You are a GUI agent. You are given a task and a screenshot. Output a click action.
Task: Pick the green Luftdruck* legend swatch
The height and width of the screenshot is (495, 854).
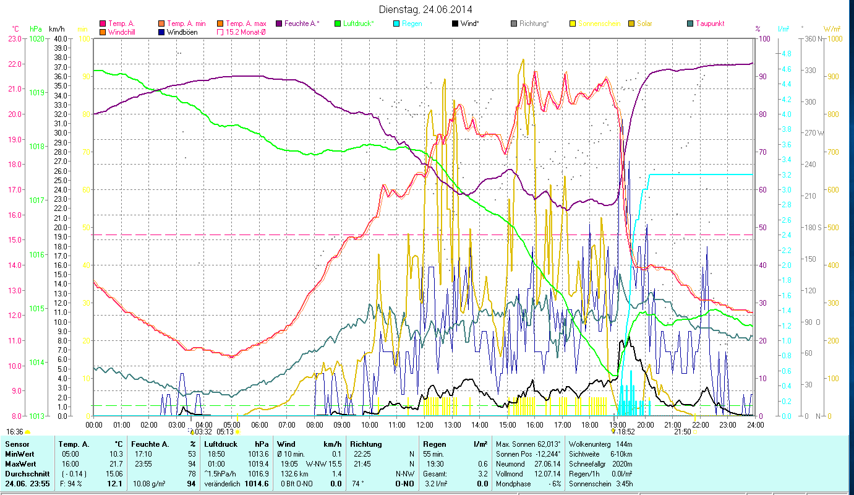337,24
